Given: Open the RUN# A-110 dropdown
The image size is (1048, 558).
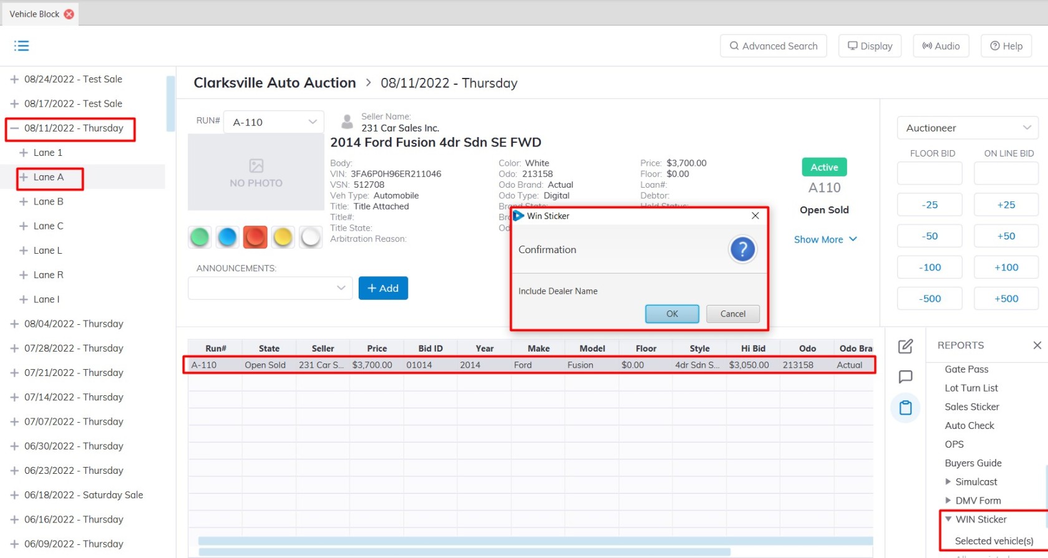Looking at the screenshot, I should coord(274,122).
